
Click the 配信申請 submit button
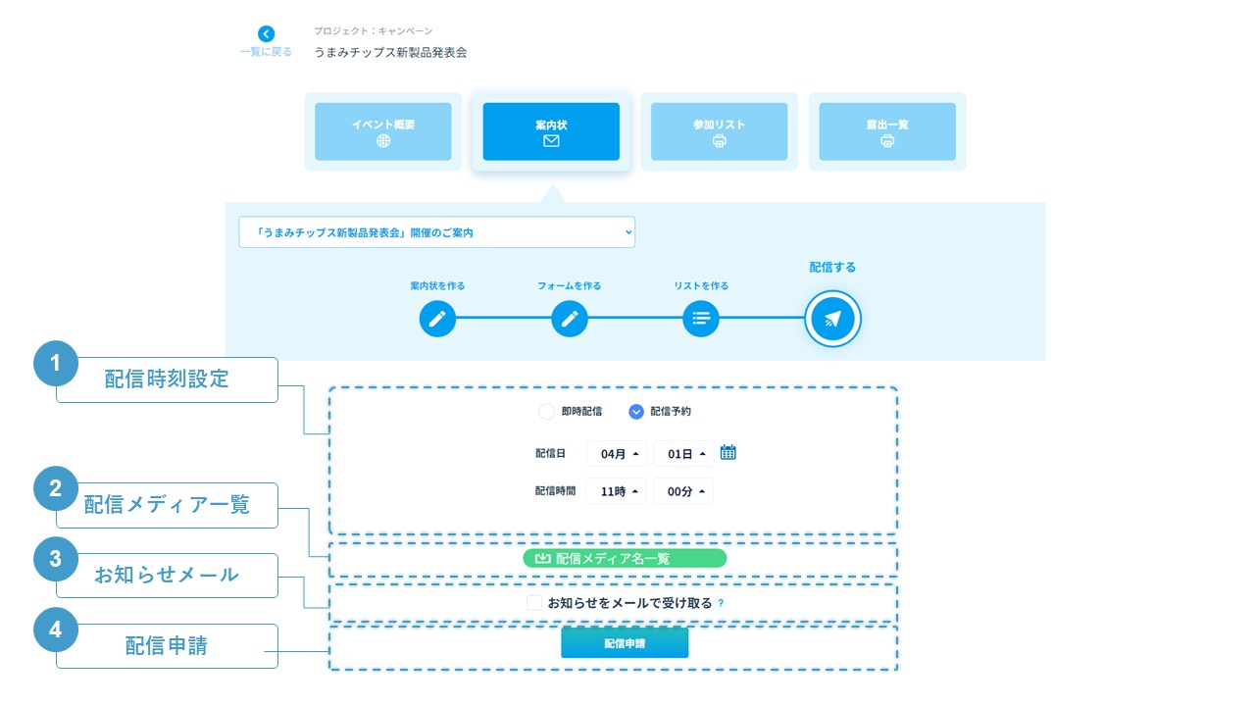[x=625, y=643]
